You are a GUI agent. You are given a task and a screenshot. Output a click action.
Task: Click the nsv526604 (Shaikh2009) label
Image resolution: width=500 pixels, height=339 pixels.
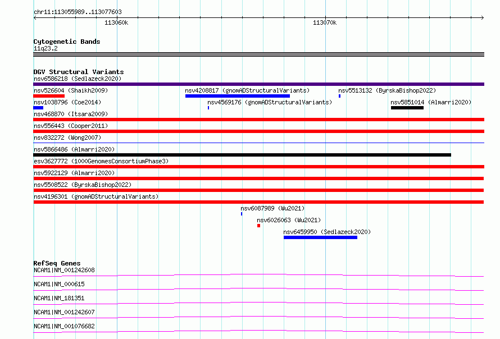[x=71, y=90]
